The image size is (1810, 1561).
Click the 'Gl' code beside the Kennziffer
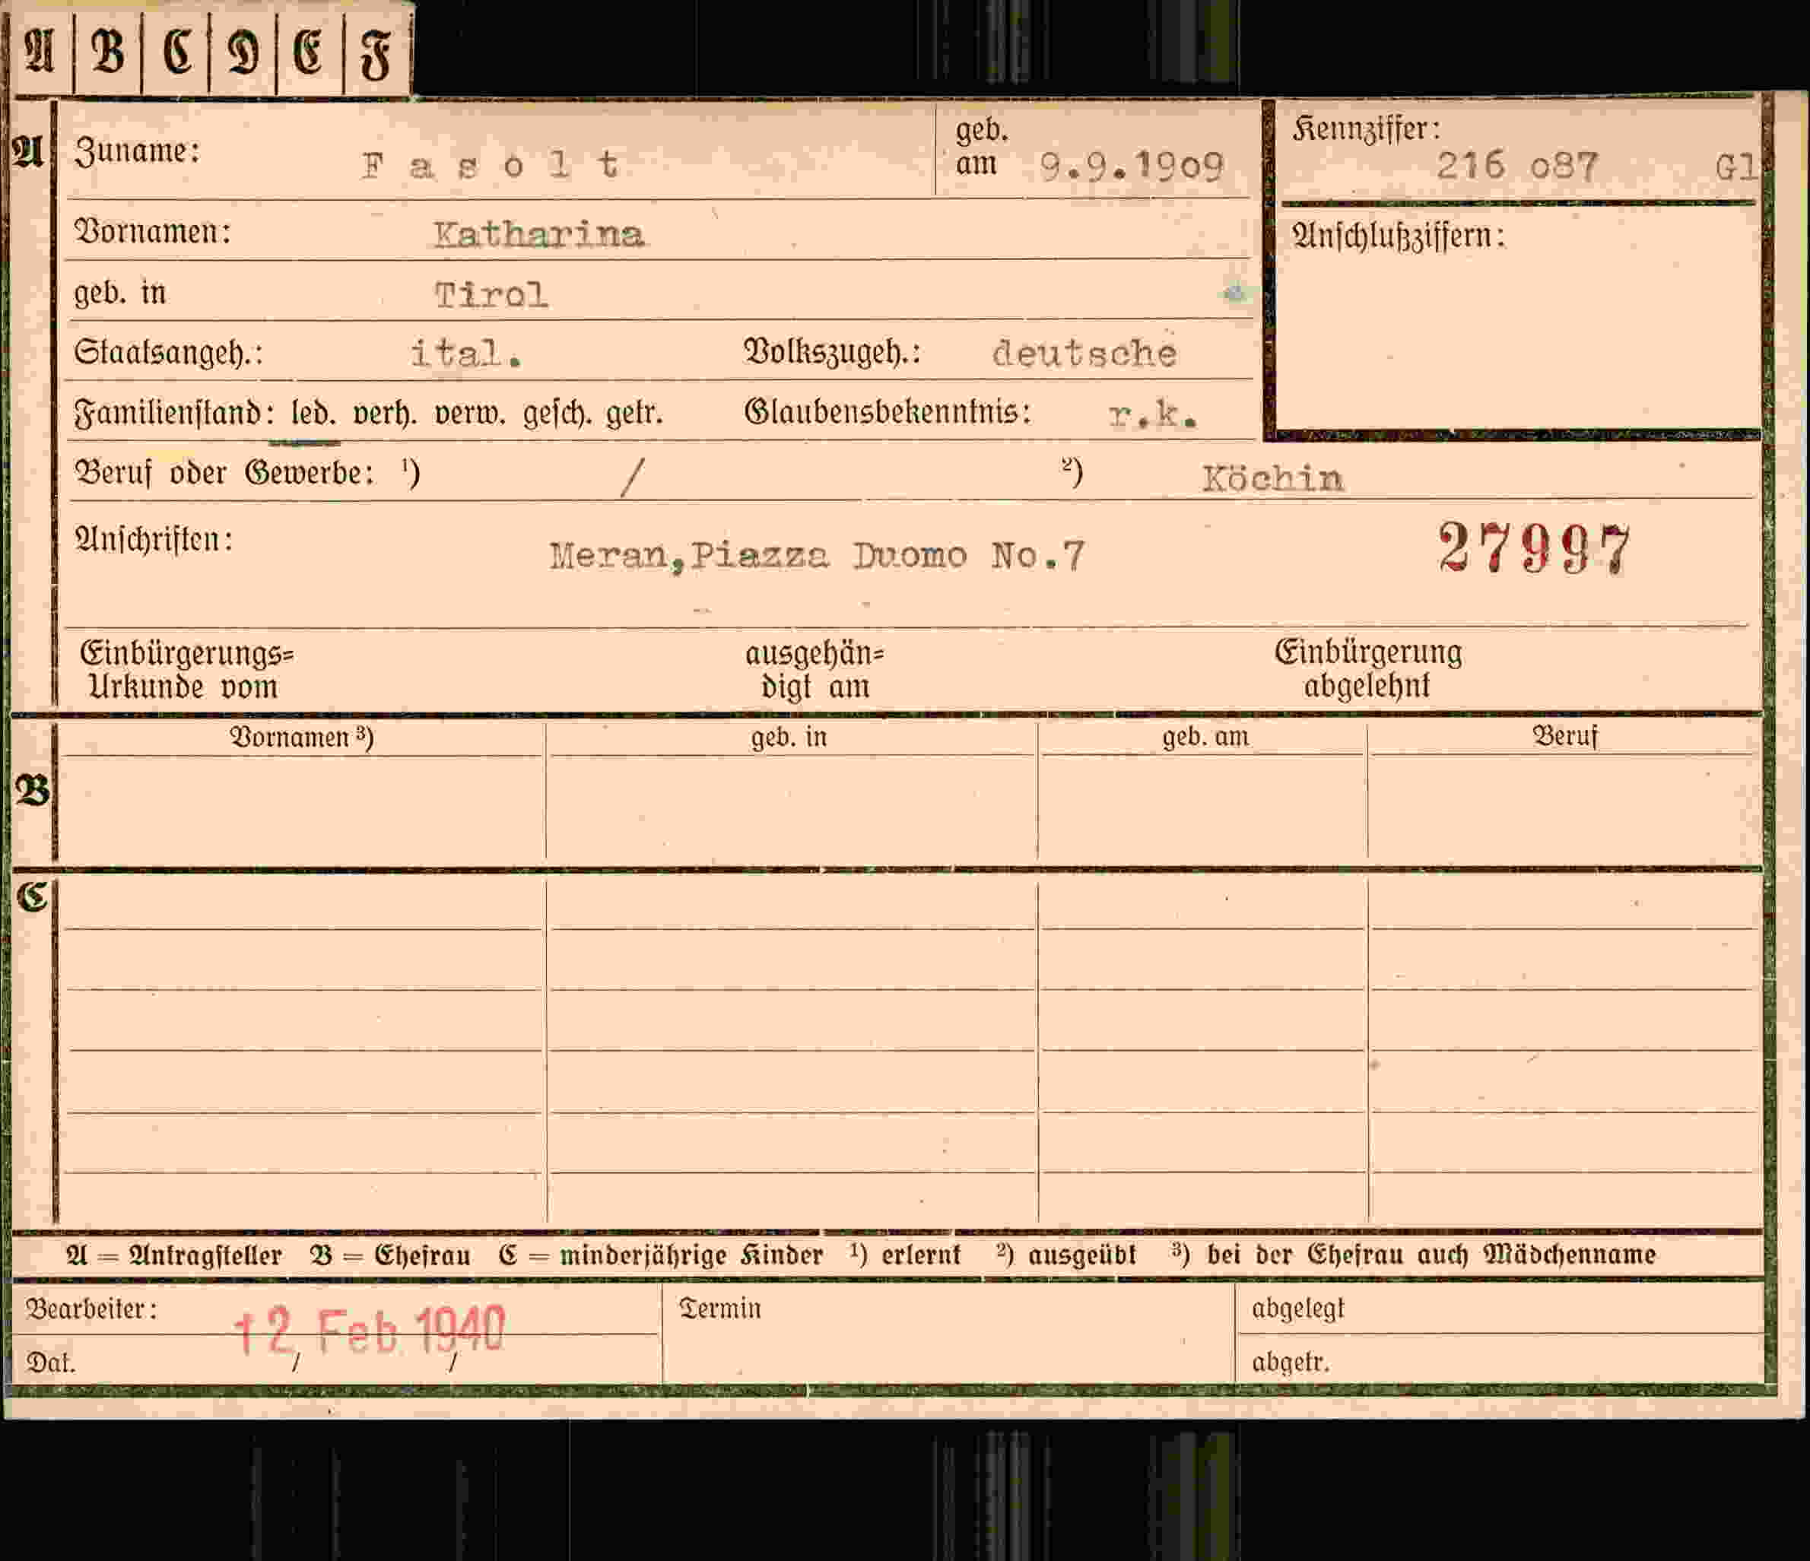click(1735, 166)
